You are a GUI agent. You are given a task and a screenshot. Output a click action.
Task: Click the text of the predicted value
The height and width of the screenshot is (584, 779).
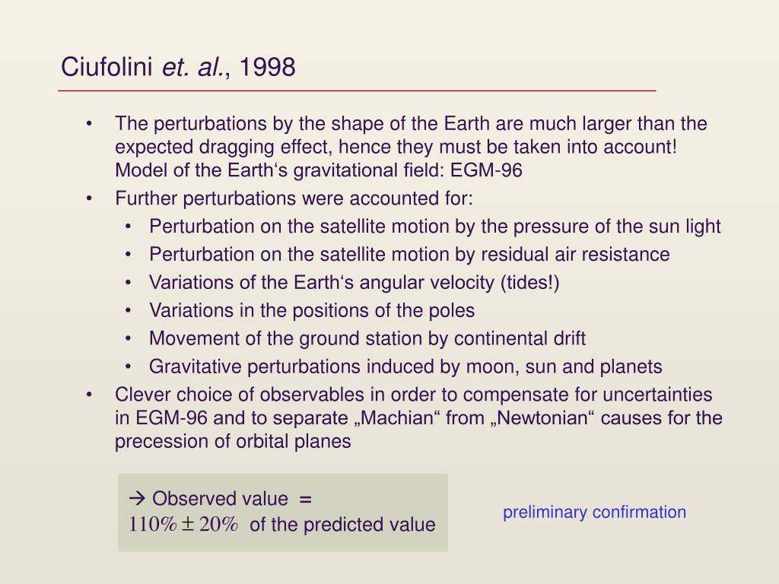[x=342, y=525]
